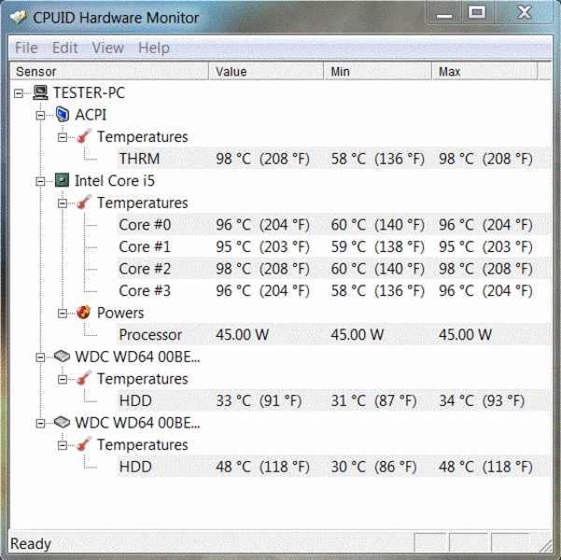Select the HDD row reading 33 °C
The width and height of the screenshot is (561, 560).
[333, 400]
